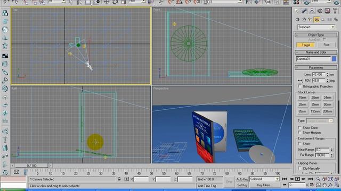Select the Space Warps category icon
This screenshot has height=191, width=341.
(329, 20)
